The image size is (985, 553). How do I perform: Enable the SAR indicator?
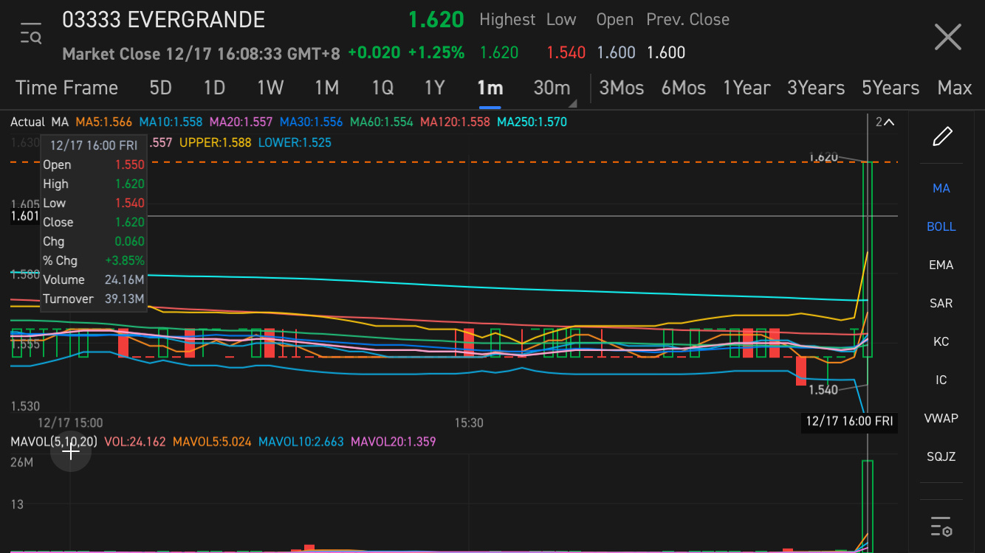point(941,303)
